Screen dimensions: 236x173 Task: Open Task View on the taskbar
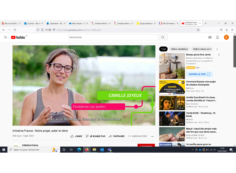tap(71, 150)
